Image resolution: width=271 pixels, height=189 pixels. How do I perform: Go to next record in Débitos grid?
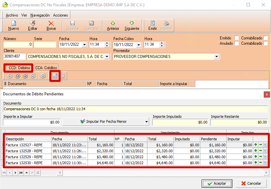pos(25,76)
